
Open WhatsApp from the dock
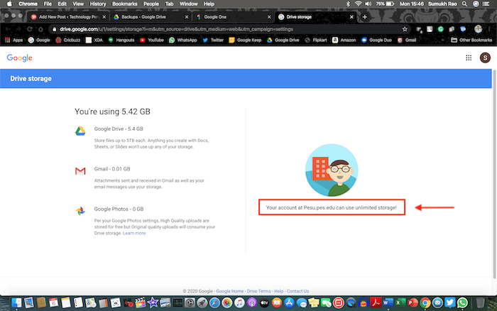[462, 302]
